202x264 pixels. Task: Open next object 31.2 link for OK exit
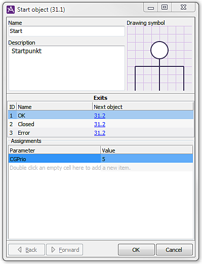(100, 116)
